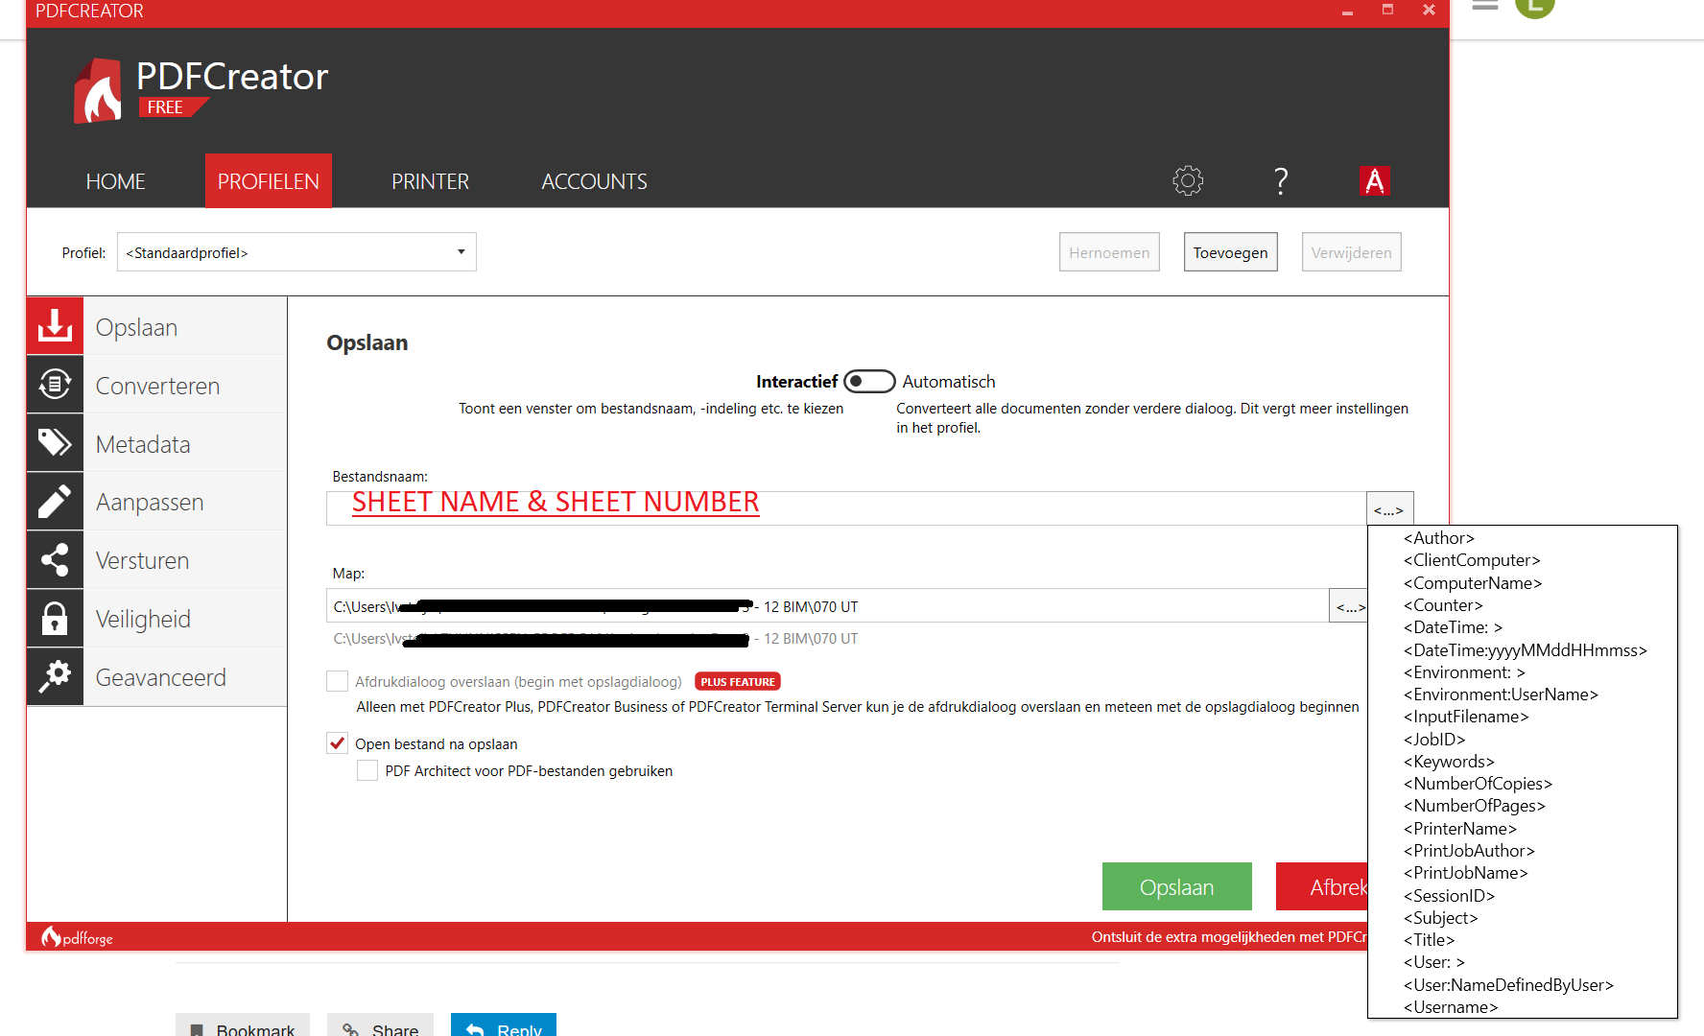
Task: Click the pdfforge logo in footer
Action: tap(77, 937)
